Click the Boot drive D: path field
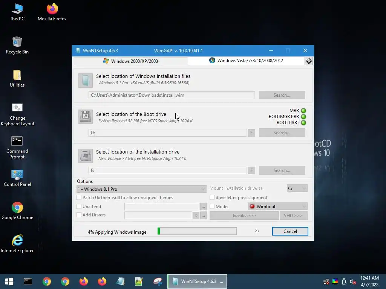Viewport: 386px width, 289px height. [x=168, y=133]
